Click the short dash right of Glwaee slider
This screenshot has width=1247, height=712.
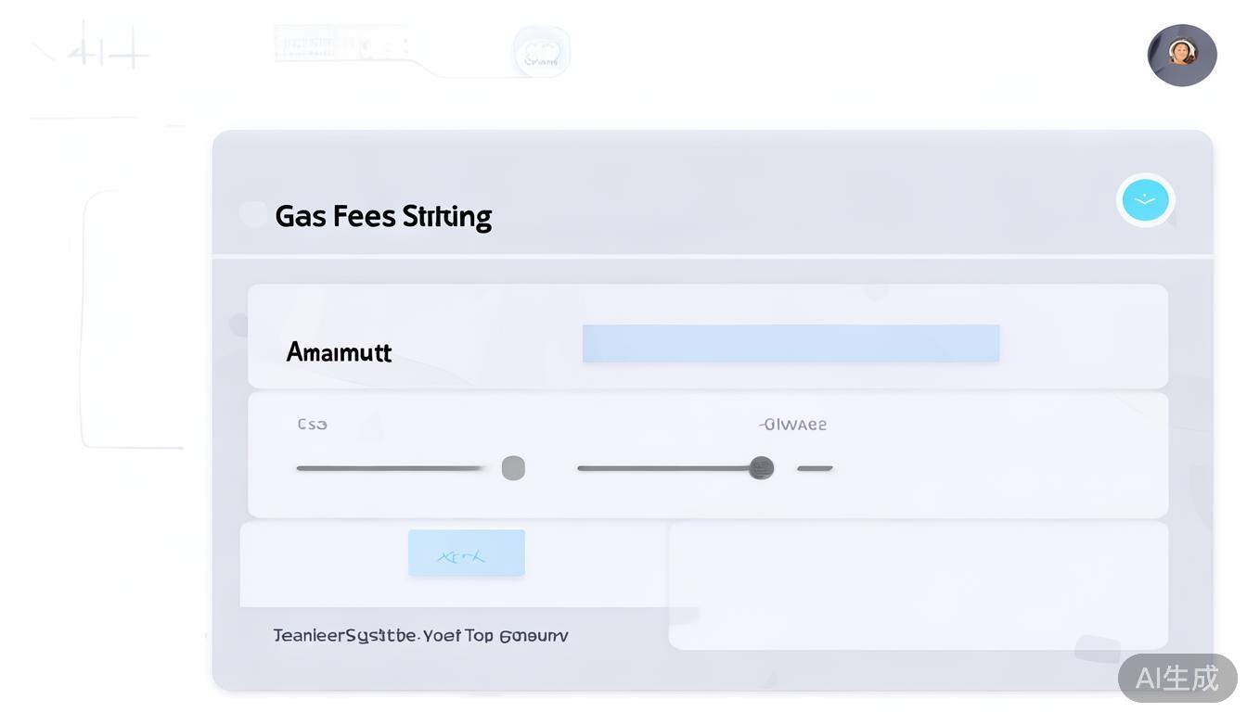click(815, 468)
